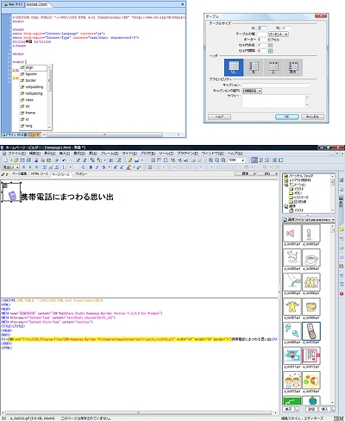The height and width of the screenshot is (421, 345).
Task: Switch to the HTML ソース tab
Action: tap(40, 174)
